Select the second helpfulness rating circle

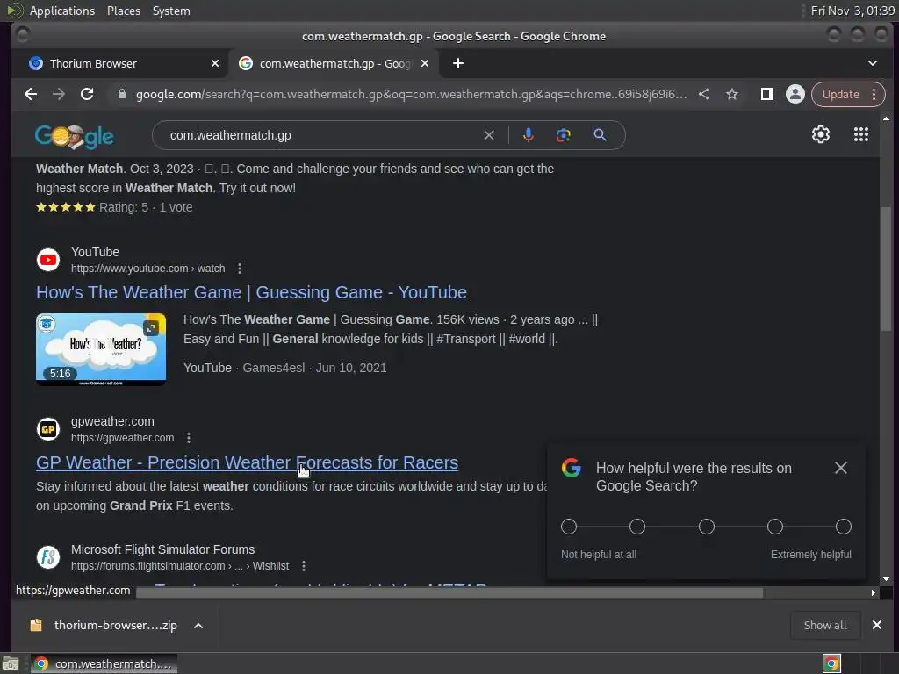[x=637, y=527]
